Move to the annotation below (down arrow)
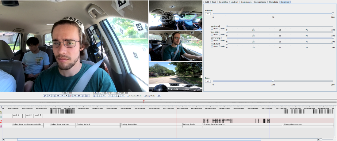 [119, 96]
